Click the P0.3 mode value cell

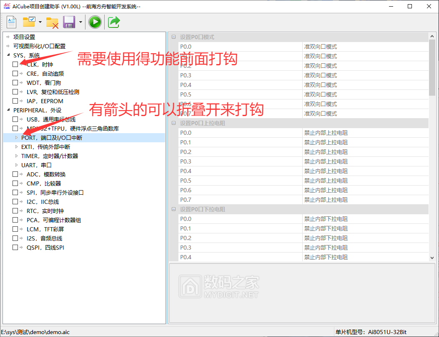coord(365,75)
